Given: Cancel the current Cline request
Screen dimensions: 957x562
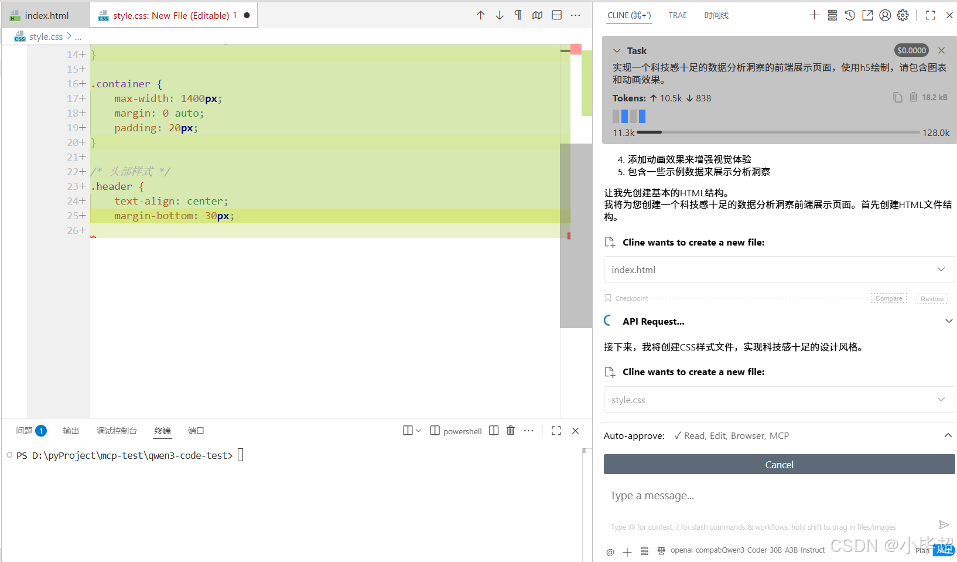Looking at the screenshot, I should pos(778,464).
